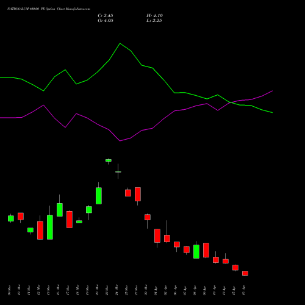This screenshot has width=305, height=305.
Task: Click the low value L: 2.25
Action: pyautogui.click(x=154, y=21)
